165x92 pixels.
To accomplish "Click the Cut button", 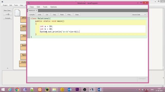I will [x=47, y=15].
